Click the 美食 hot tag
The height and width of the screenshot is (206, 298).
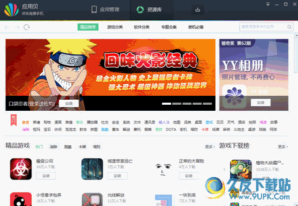point(25,122)
